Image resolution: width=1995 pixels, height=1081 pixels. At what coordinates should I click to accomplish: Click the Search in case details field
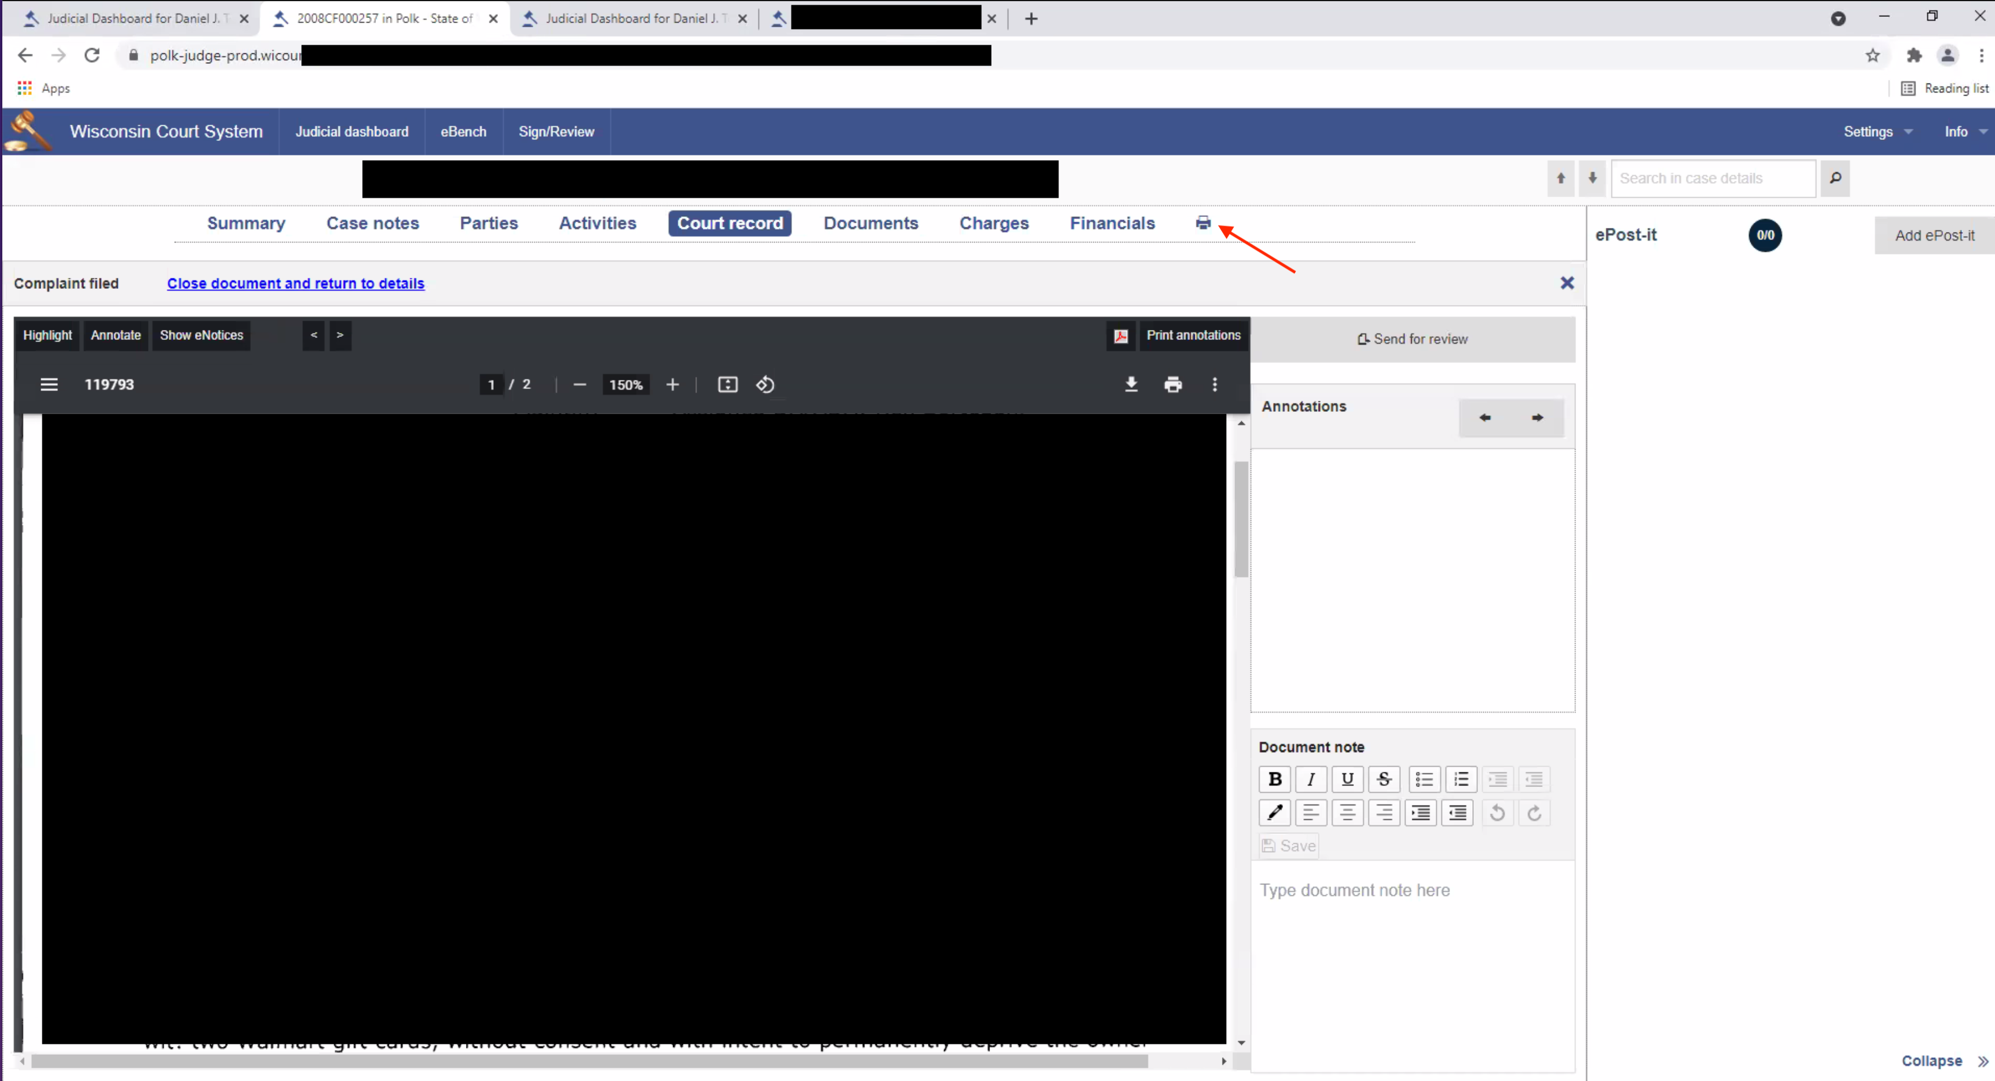(x=1712, y=178)
